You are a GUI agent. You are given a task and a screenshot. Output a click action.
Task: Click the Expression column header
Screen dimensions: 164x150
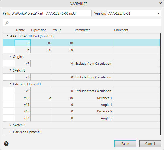(x=39, y=30)
